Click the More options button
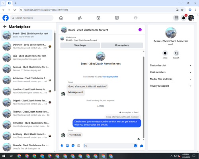Image resolution: width=199 pixels, height=159 pixels. (122, 45)
